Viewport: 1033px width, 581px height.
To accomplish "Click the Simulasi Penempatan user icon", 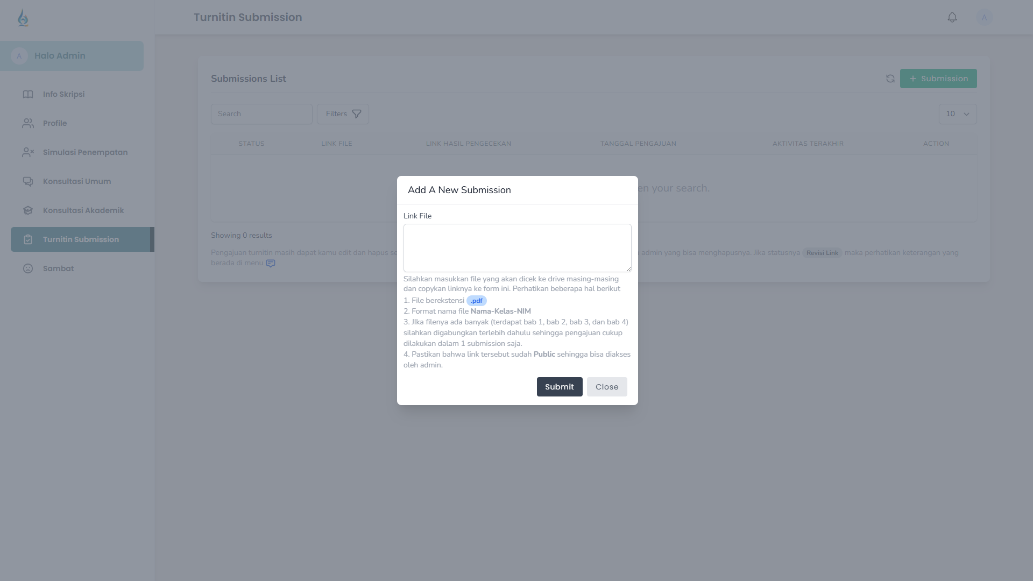I will pos(28,152).
